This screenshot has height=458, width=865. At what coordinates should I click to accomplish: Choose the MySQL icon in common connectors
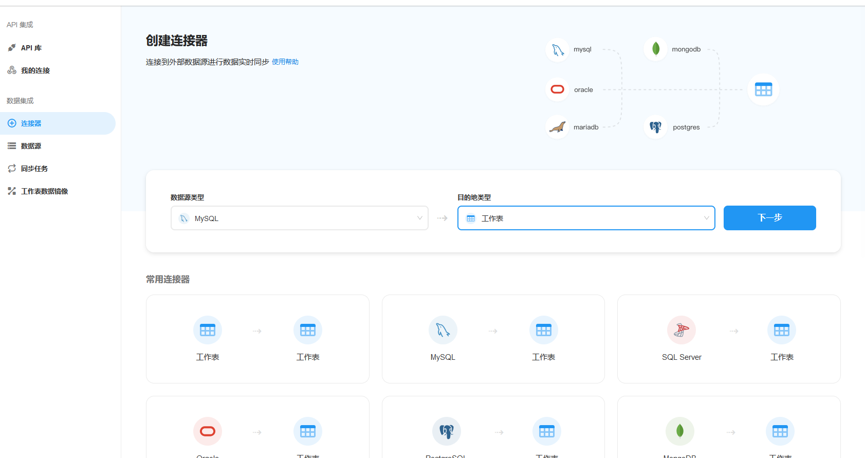click(443, 330)
